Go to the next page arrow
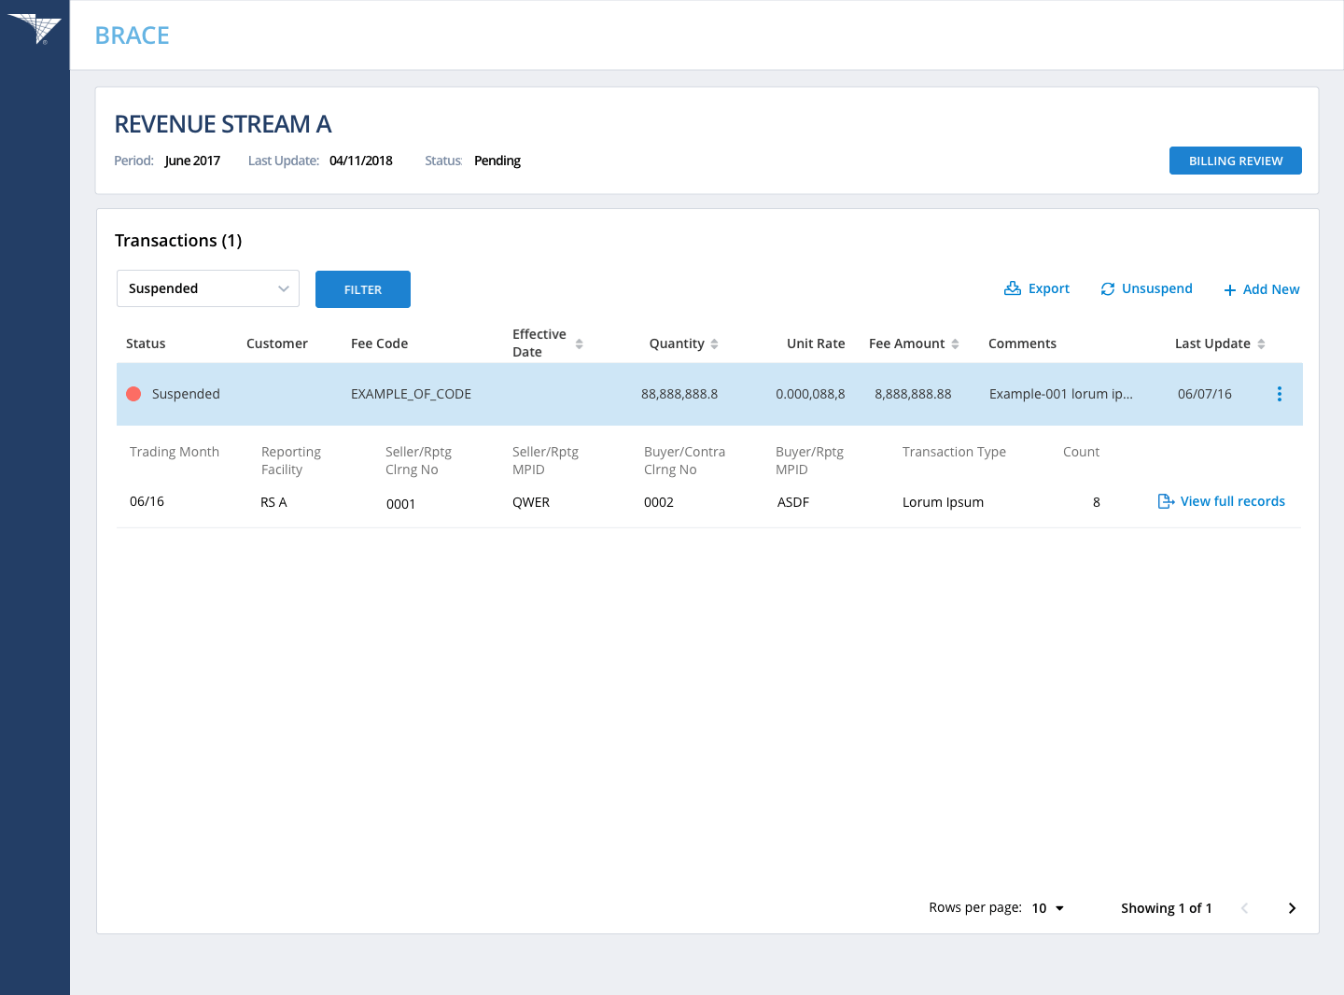This screenshot has height=995, width=1344. (x=1292, y=908)
